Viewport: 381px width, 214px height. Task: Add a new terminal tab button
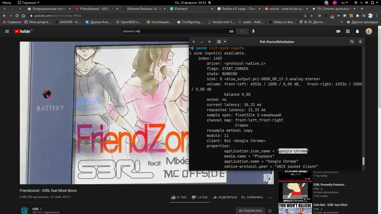pos(219,42)
